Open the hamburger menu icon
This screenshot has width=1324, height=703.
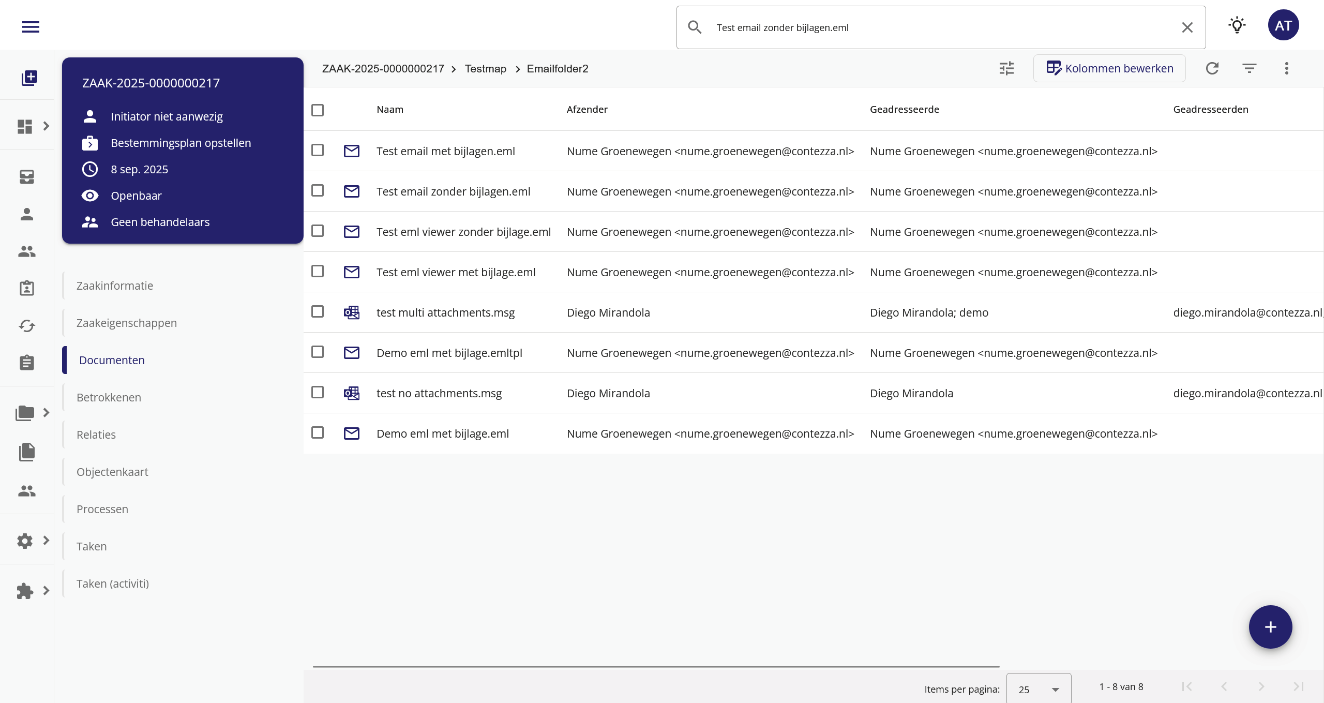[31, 27]
